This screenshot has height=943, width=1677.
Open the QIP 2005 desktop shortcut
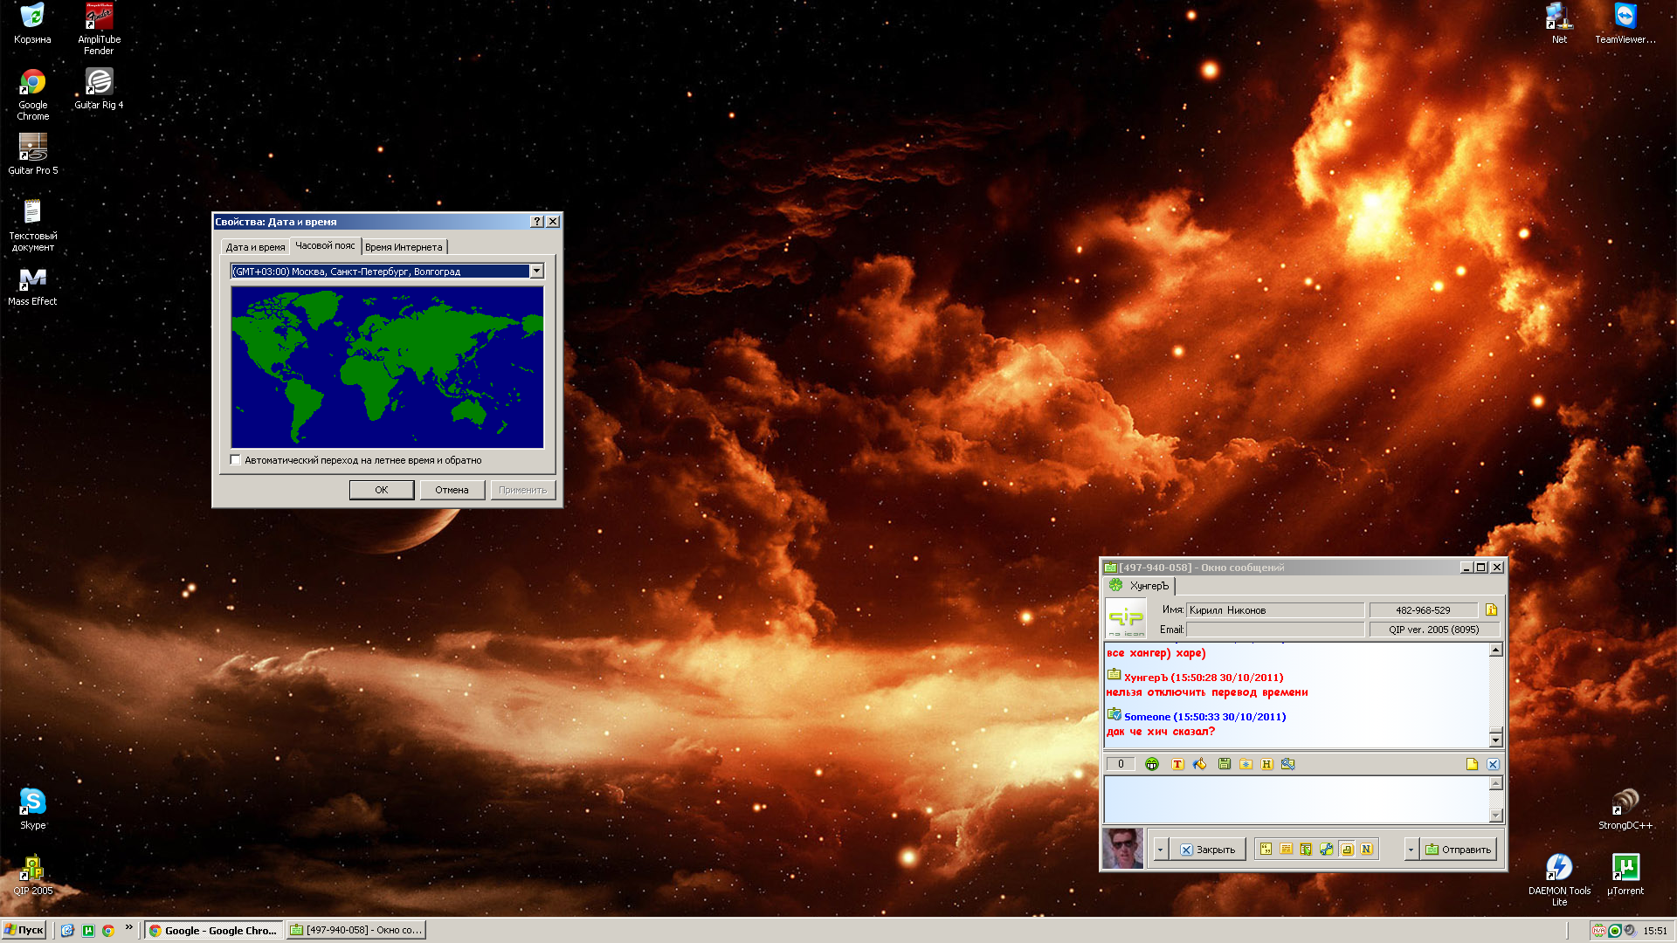point(32,871)
